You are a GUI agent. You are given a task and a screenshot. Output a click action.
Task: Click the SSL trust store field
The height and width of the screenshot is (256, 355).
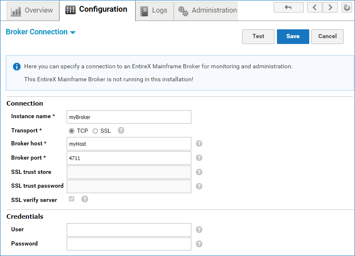pyautogui.click(x=129, y=172)
